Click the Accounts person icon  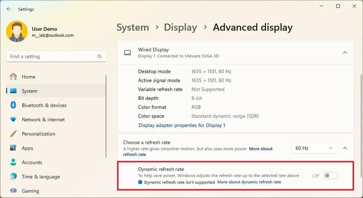point(13,162)
